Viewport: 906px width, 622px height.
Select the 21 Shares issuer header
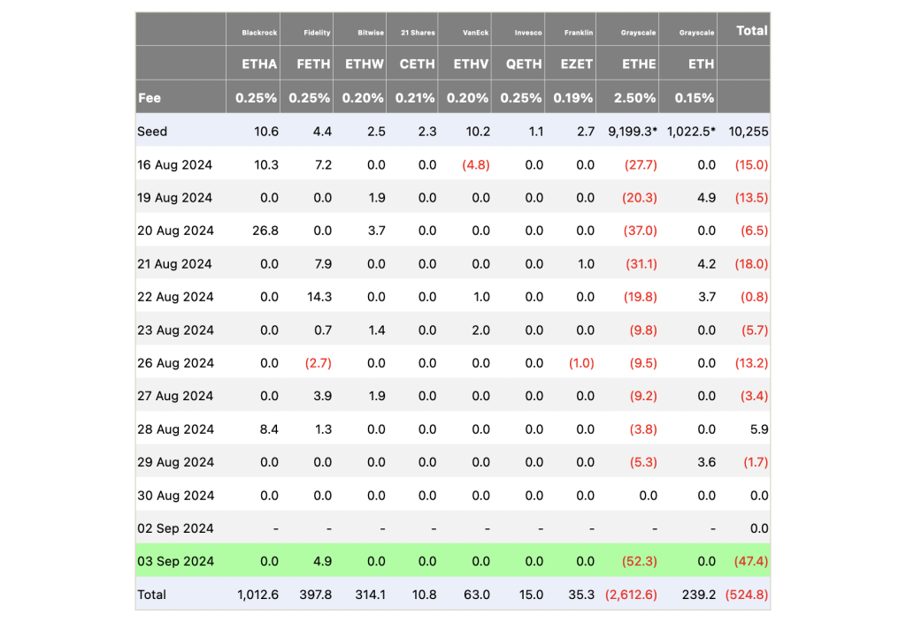[x=418, y=33]
